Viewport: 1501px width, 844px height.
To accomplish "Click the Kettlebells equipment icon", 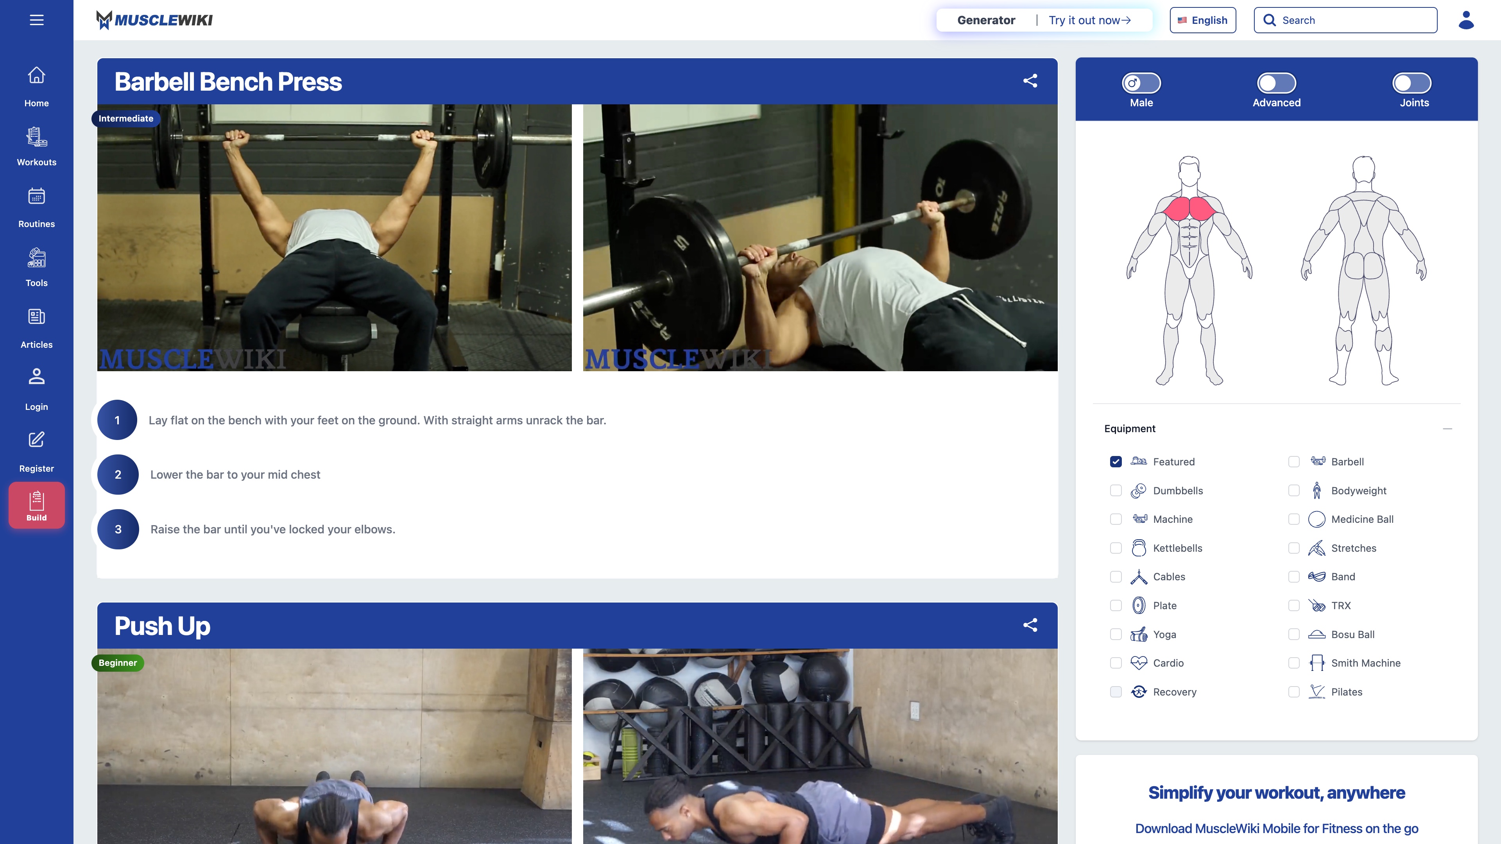I will pos(1139,548).
